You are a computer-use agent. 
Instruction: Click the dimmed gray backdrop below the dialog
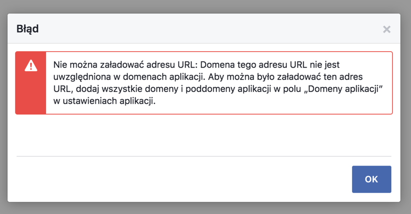205,209
